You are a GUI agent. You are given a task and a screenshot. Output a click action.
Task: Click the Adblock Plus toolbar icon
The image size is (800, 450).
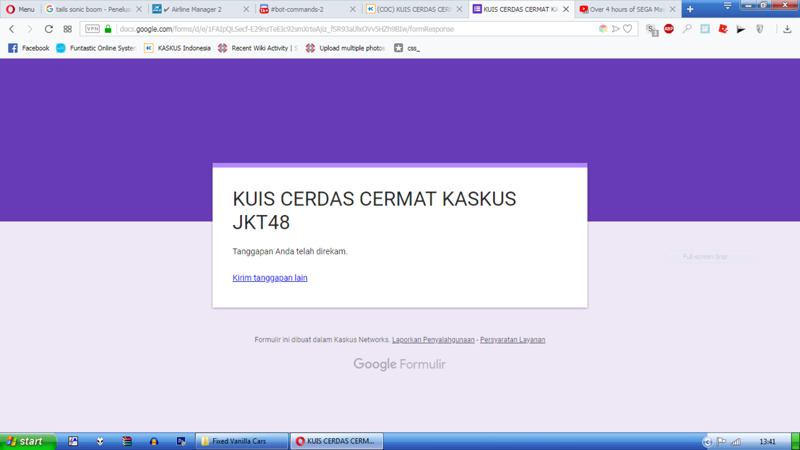coord(667,29)
